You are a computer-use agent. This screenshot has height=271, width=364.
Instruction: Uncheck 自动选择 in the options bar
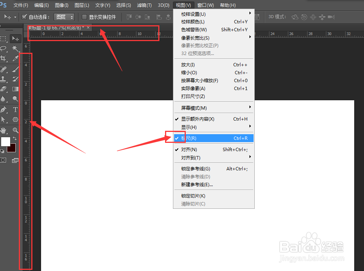[24, 17]
